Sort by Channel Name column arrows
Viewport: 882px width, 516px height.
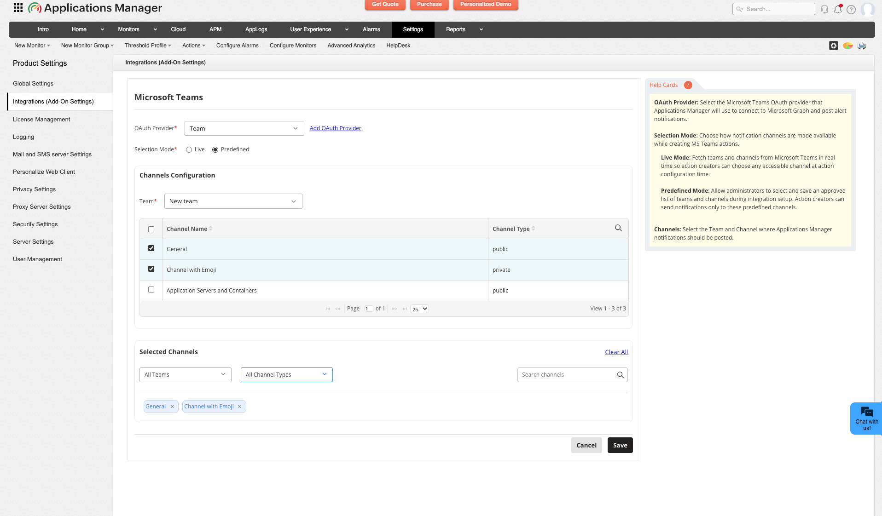point(210,229)
